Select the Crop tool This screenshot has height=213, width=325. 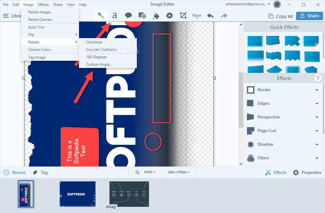pyautogui.click(x=183, y=16)
